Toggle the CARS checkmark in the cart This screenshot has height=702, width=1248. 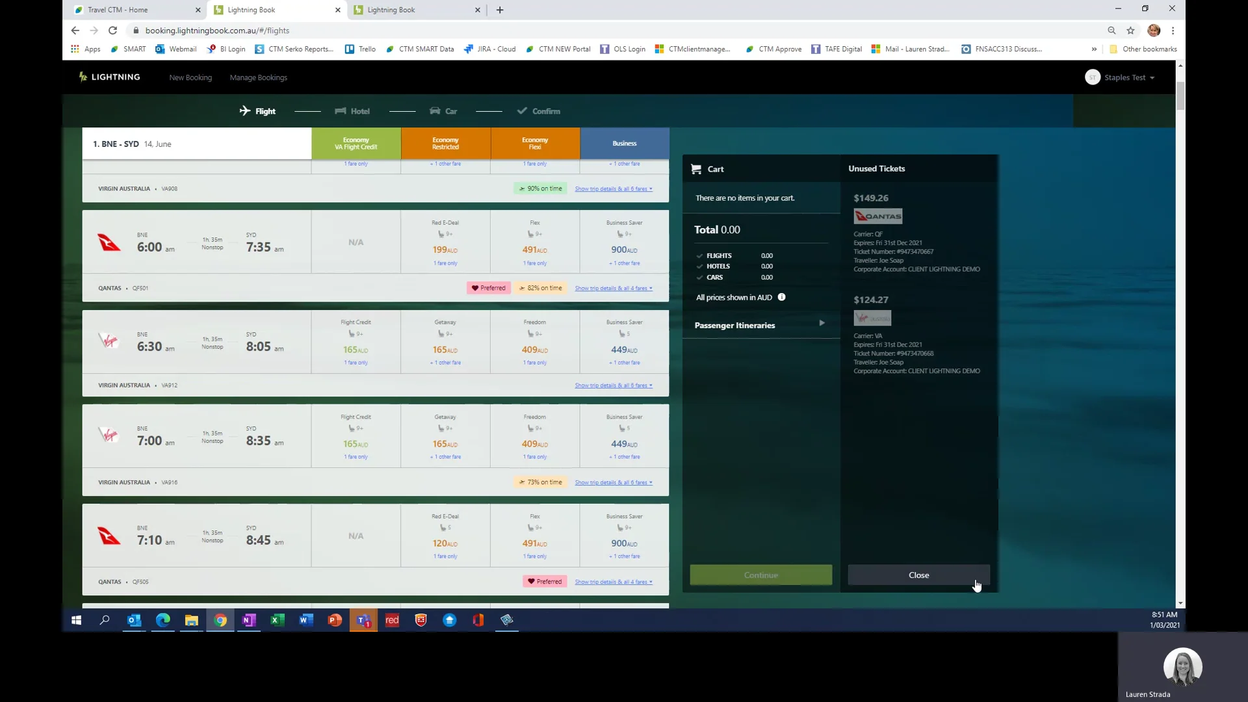point(699,277)
